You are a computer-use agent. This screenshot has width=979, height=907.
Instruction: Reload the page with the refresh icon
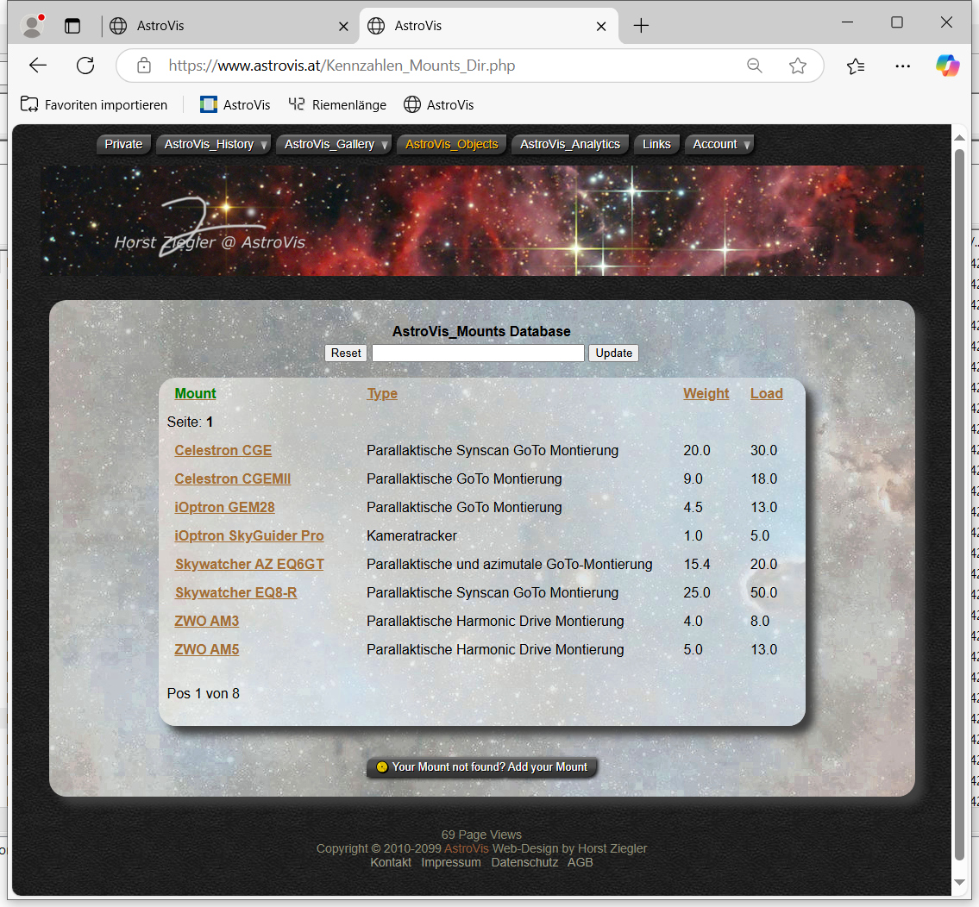click(85, 66)
